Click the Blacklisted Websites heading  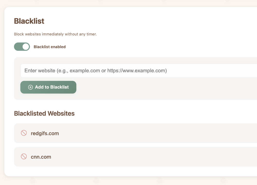coord(44,113)
